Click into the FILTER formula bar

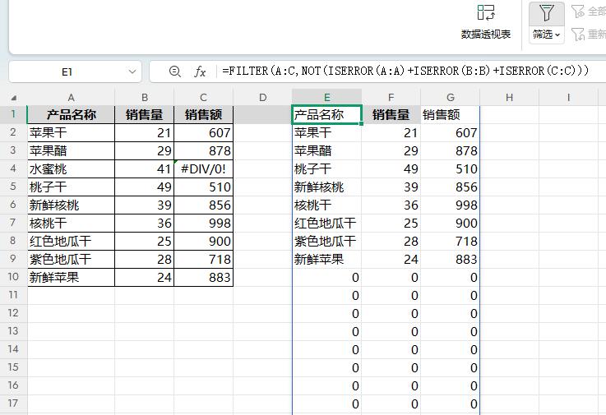pyautogui.click(x=405, y=71)
